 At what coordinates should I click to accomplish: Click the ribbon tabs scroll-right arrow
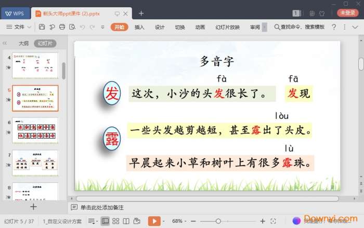pyautogui.click(x=264, y=27)
